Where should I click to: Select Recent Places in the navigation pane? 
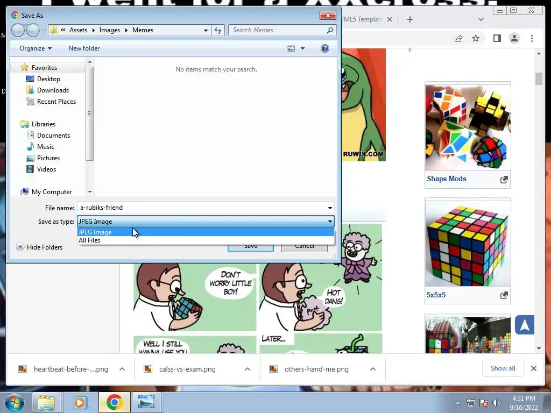tap(56, 101)
